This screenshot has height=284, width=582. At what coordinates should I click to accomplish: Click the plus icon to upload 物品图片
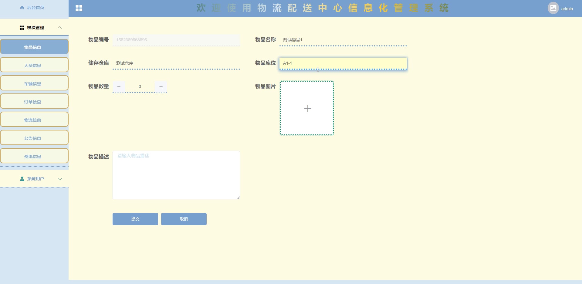click(307, 108)
